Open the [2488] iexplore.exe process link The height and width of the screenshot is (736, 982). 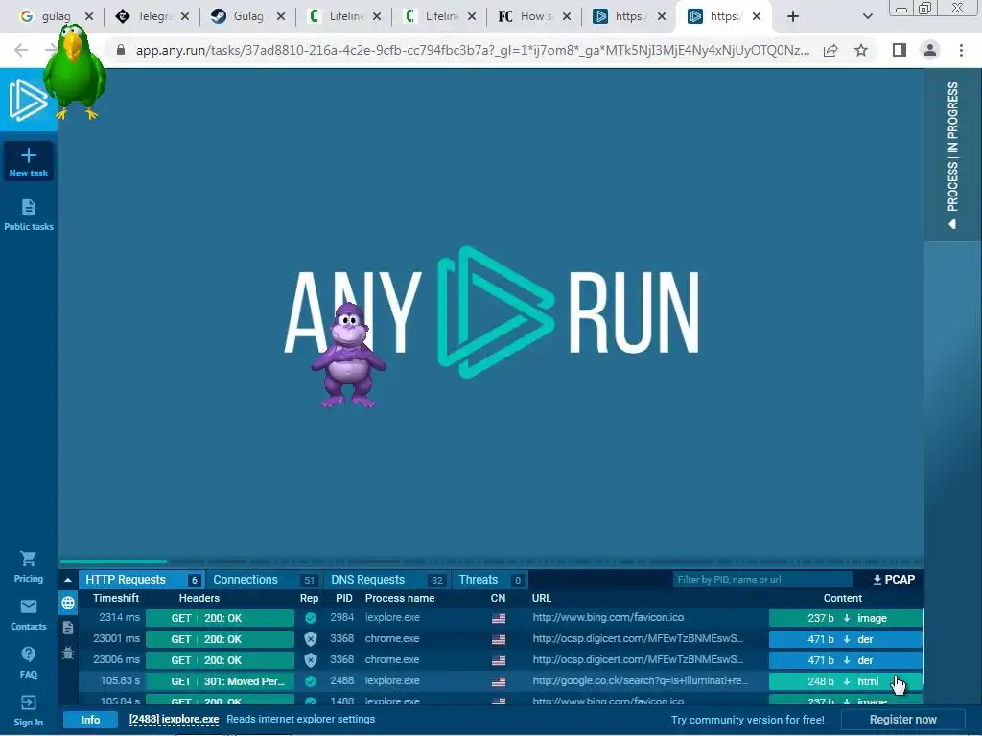(175, 719)
